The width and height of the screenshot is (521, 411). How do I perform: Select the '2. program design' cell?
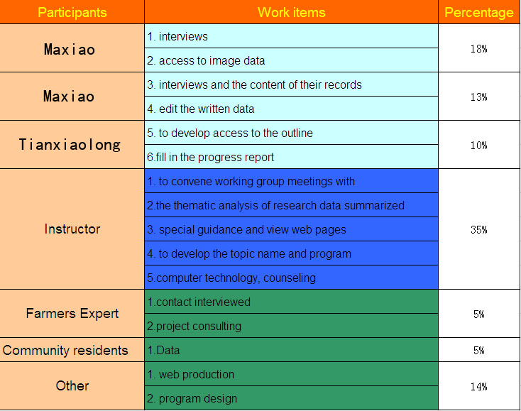pyautogui.click(x=292, y=398)
